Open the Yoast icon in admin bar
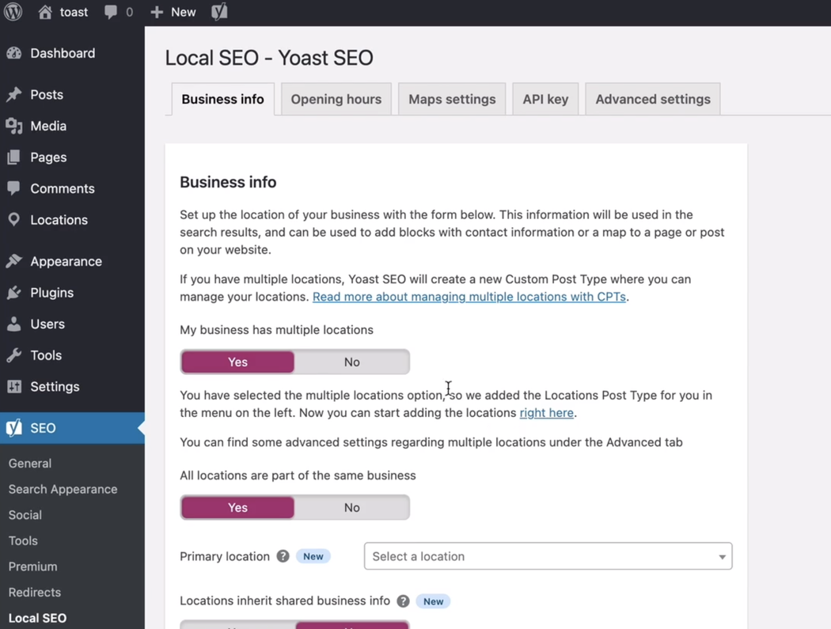 point(219,12)
